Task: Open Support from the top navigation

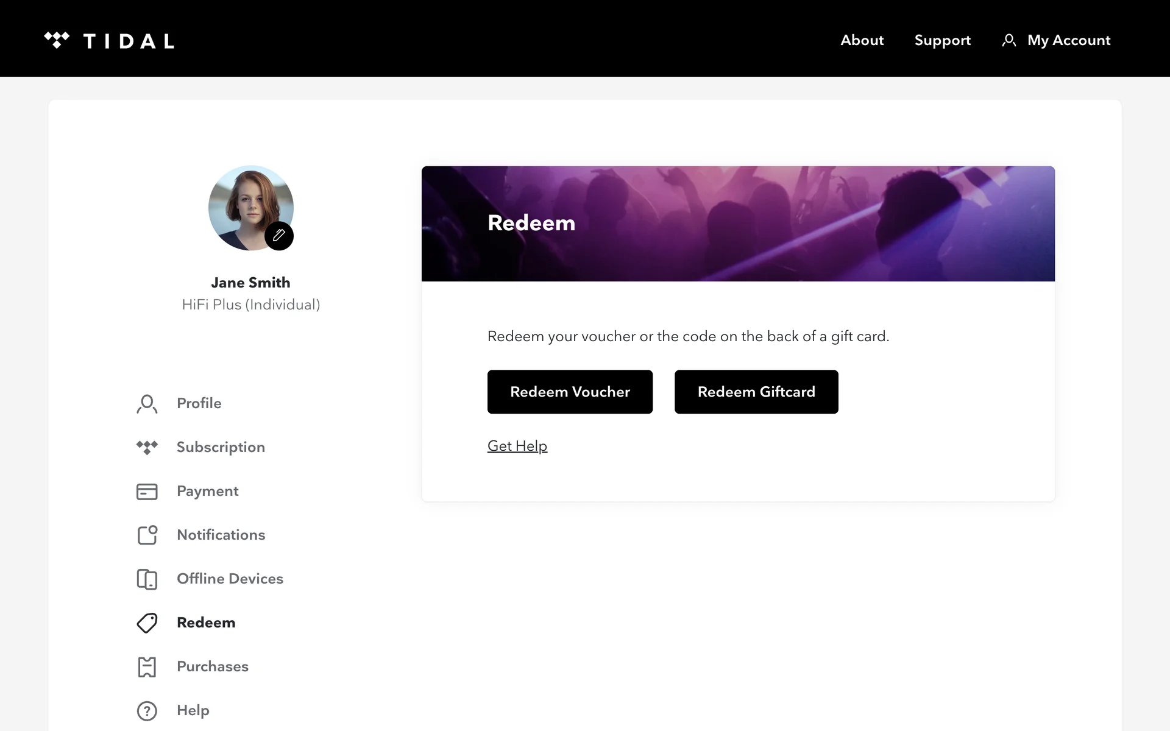Action: [x=942, y=40]
